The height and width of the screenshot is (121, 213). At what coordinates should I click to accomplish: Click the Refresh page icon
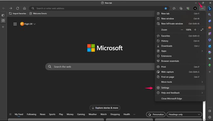click(18, 8)
